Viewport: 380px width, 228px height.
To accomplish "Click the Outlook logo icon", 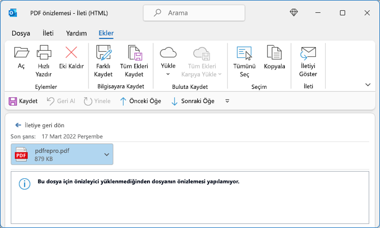I will pyautogui.click(x=13, y=13).
